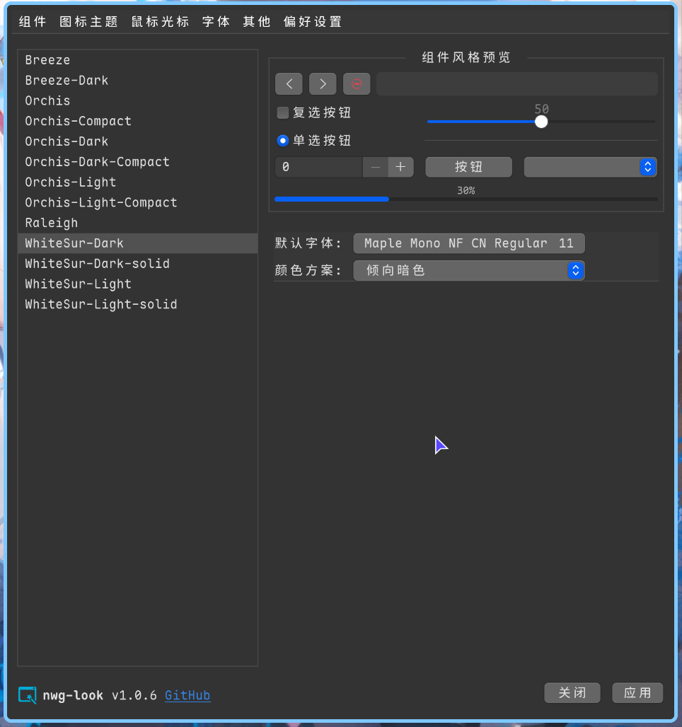Viewport: 682px width, 727px height.
Task: Click the chevron icon on the 颜色方案 selector
Action: pyautogui.click(x=575, y=270)
